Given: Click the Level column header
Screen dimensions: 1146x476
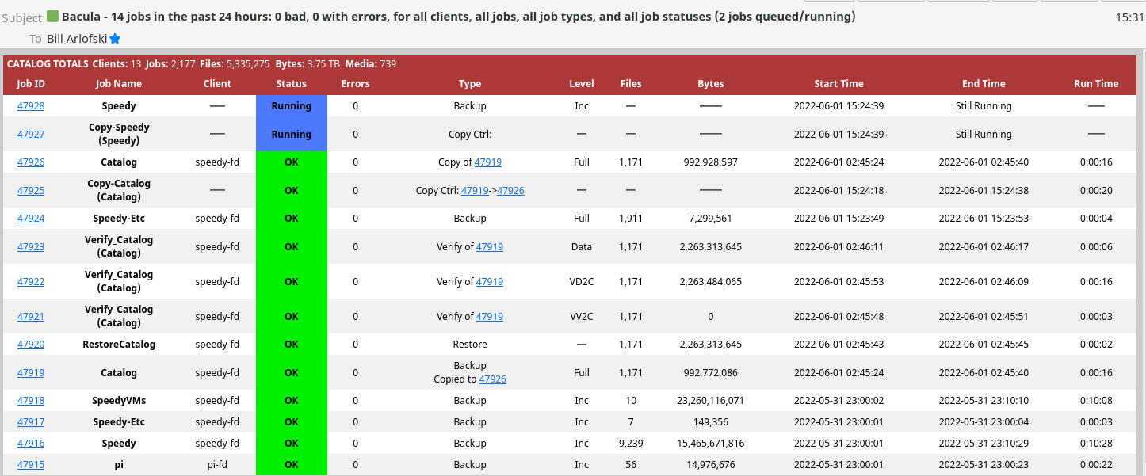Looking at the screenshot, I should click(582, 84).
